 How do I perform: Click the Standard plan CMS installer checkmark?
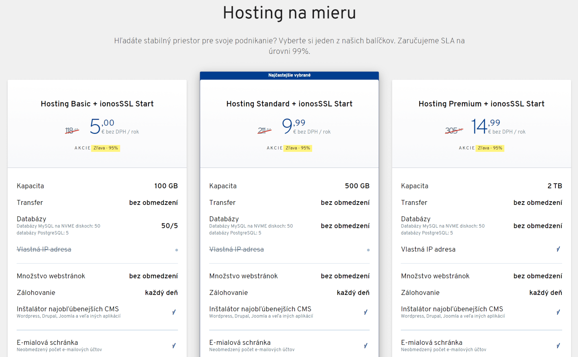point(366,312)
